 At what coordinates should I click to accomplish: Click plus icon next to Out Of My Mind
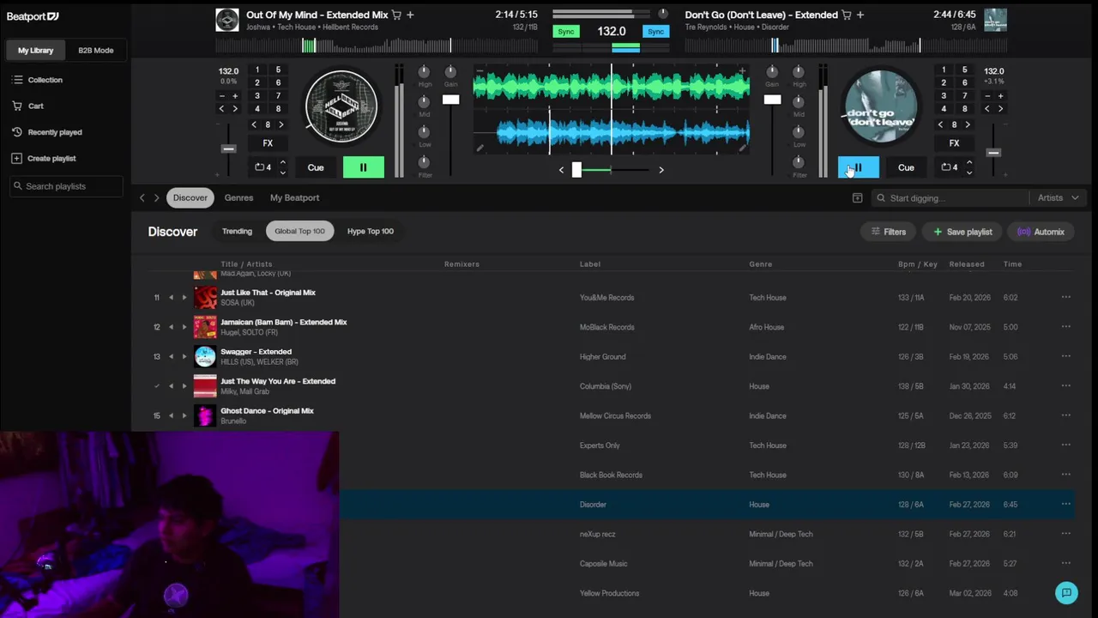pyautogui.click(x=410, y=15)
